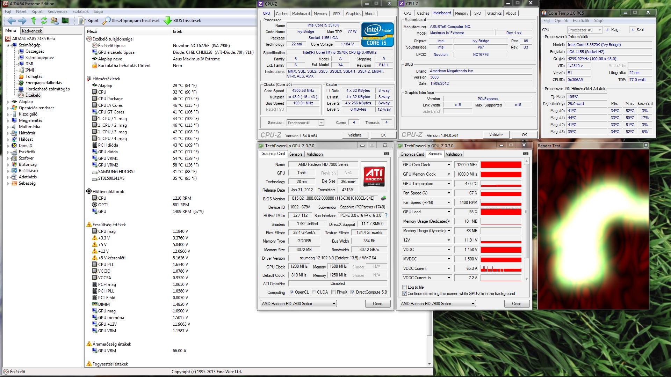Click the Bus Interface question mark in GPU-Z

[386, 215]
